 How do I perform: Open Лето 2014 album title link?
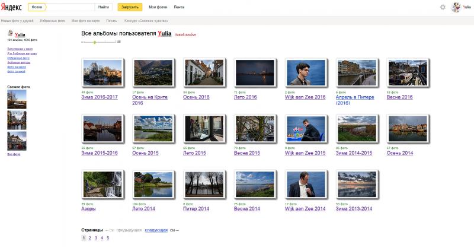click(143, 209)
